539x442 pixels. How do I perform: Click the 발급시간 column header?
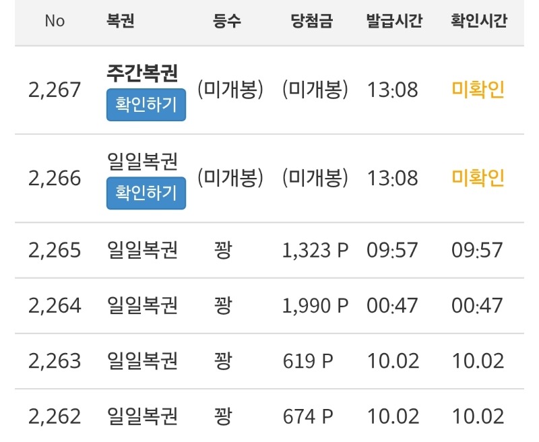coord(394,21)
